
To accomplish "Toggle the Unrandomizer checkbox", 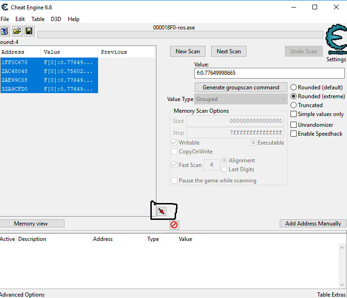I will (293, 125).
